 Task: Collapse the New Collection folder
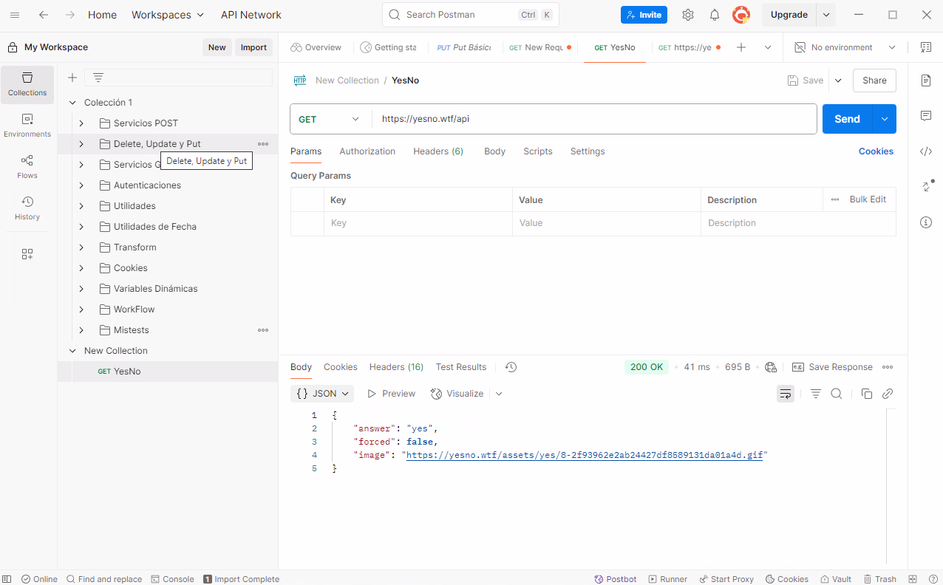point(72,350)
